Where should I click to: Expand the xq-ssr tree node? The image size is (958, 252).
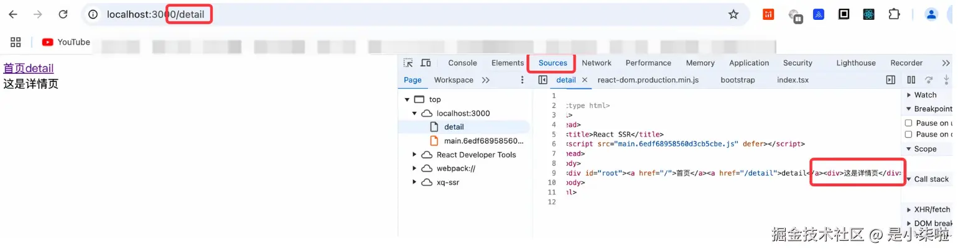[x=414, y=182]
